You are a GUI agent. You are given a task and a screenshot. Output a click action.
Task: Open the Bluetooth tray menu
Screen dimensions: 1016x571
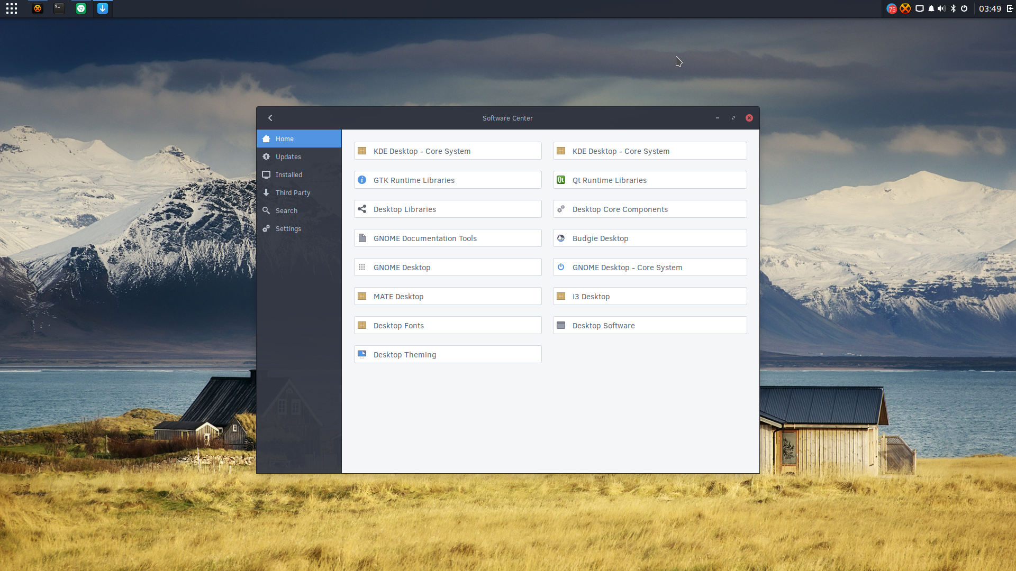coord(953,8)
